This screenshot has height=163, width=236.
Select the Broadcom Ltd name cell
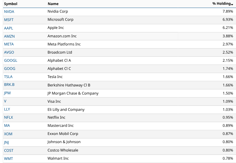click(x=112, y=52)
